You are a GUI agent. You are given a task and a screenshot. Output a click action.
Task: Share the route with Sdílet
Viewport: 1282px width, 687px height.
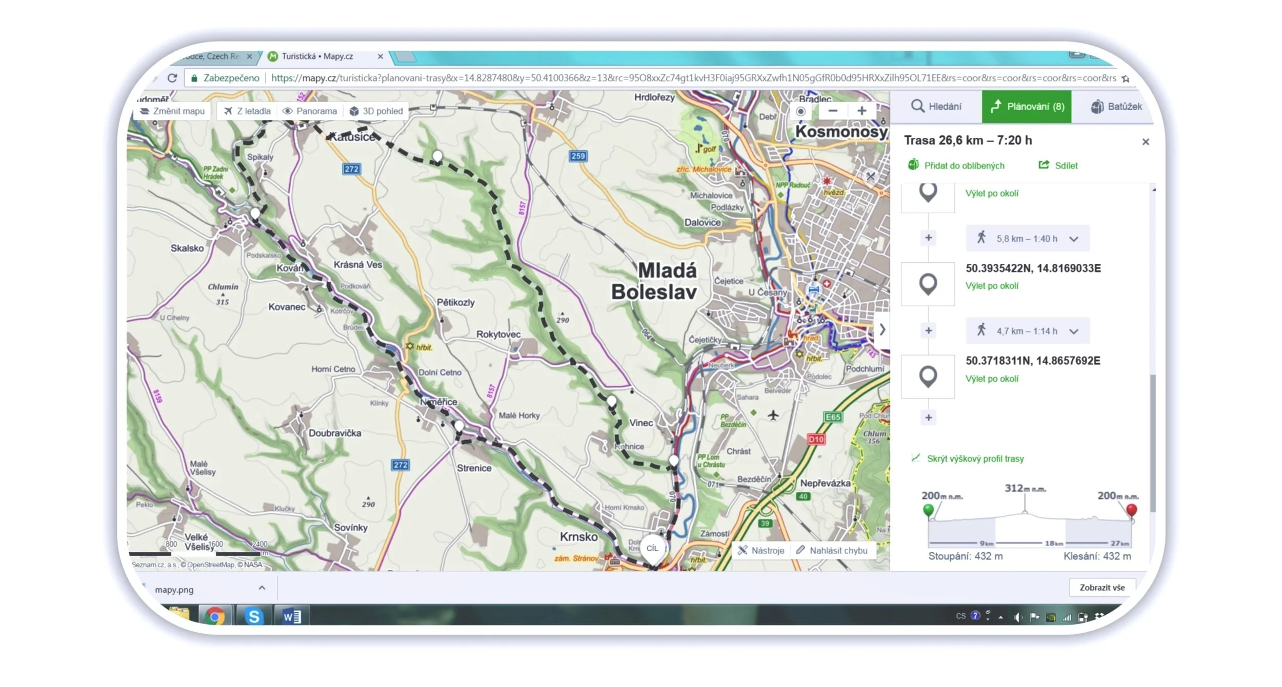pos(1058,165)
